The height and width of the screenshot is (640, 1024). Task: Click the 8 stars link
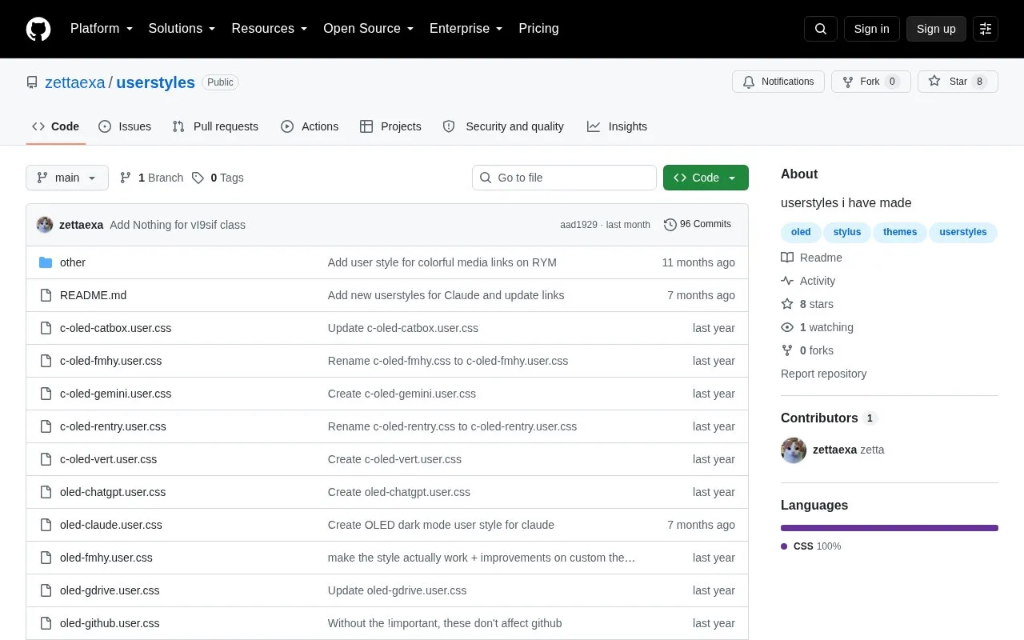point(807,304)
